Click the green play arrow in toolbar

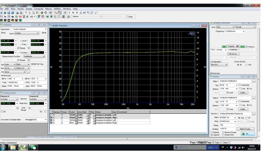[69, 13]
